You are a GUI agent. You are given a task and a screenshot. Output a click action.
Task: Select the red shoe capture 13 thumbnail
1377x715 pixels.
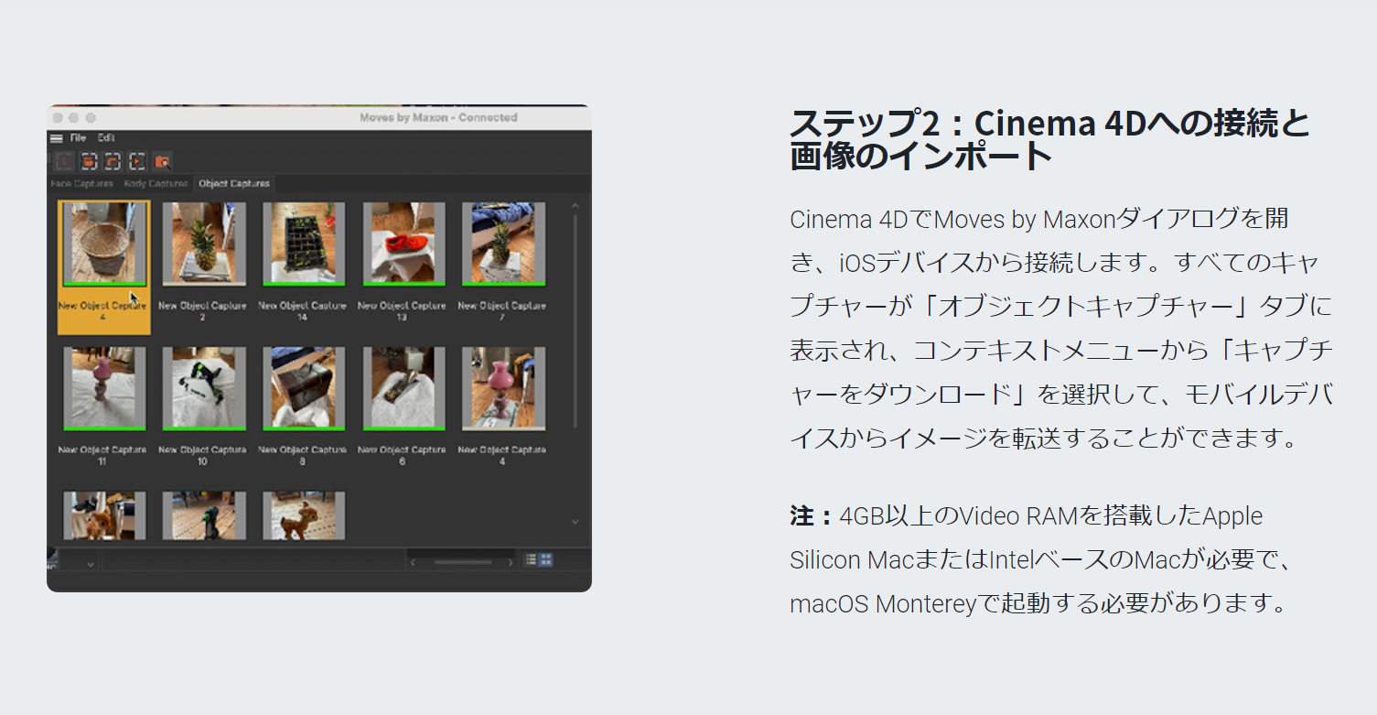403,244
